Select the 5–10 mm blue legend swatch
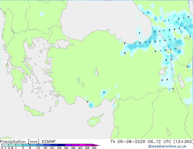The width and height of the screenshot is (193, 149). 33,145
